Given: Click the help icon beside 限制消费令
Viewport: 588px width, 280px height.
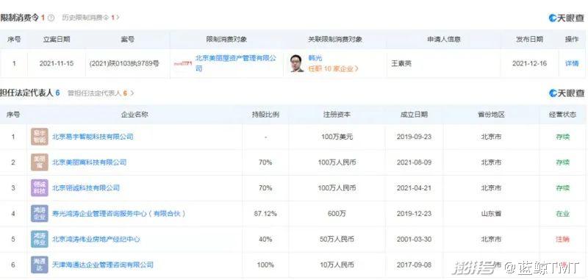Looking at the screenshot, I should coord(51,18).
